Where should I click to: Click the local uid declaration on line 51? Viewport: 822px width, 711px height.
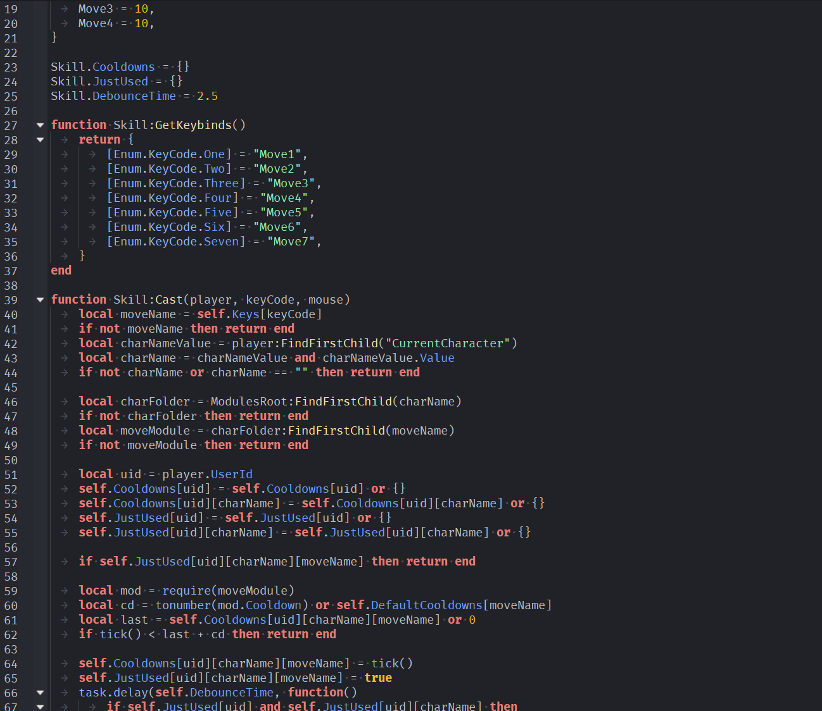pyautogui.click(x=110, y=474)
